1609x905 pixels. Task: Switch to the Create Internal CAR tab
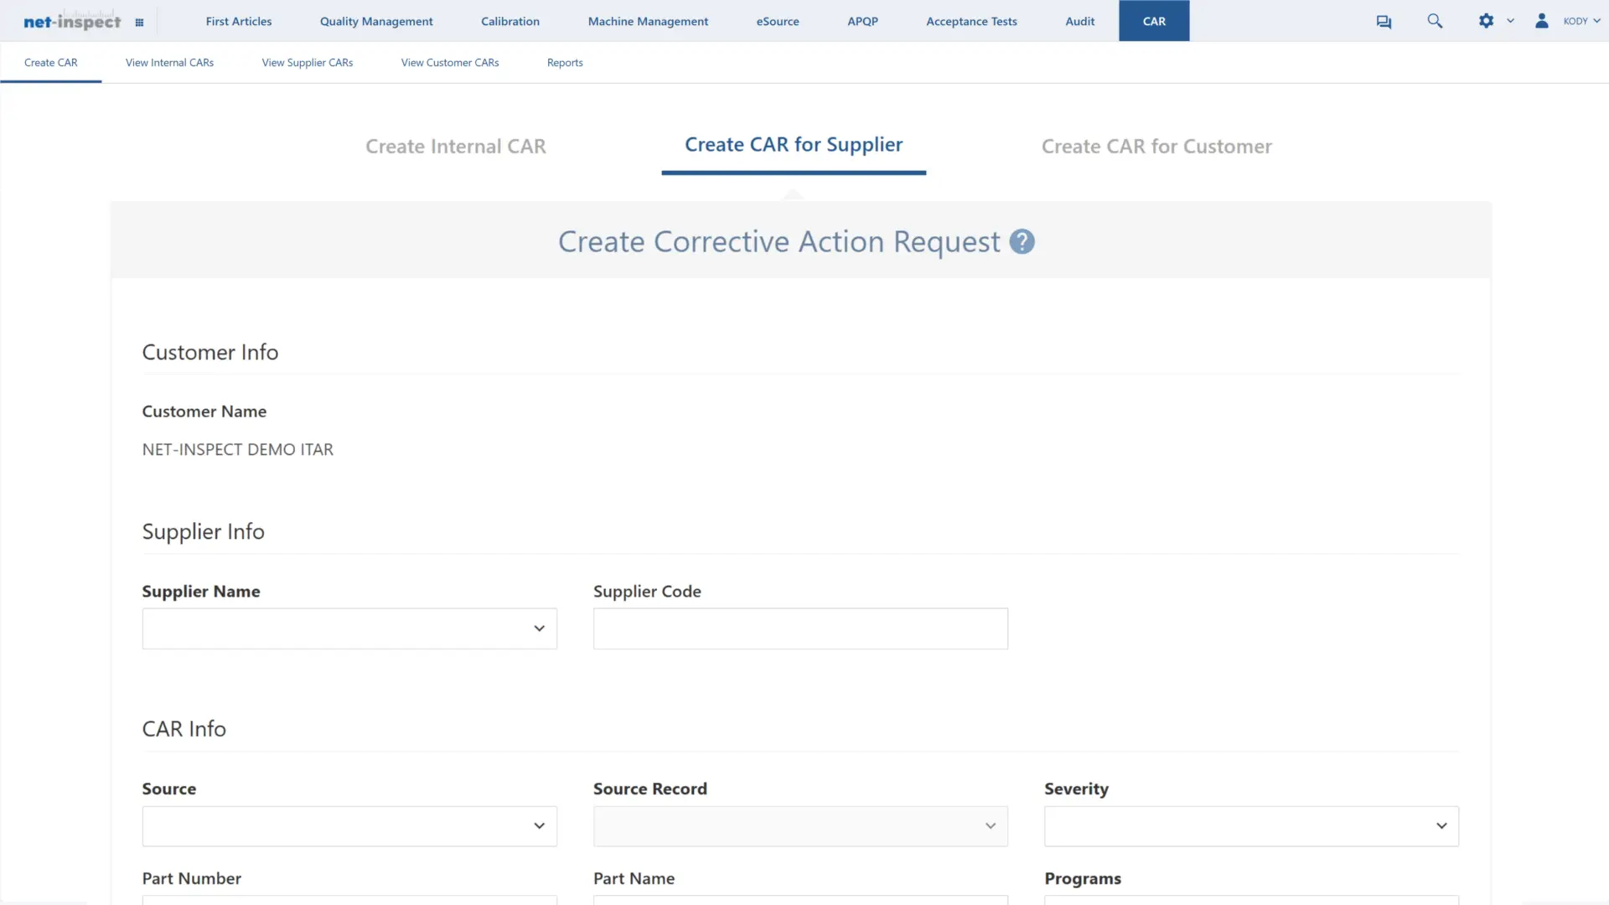click(456, 146)
